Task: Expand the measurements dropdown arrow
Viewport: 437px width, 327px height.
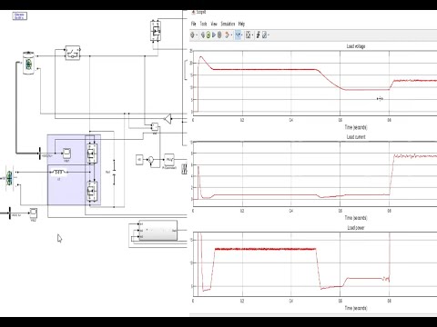Action: tap(269, 35)
